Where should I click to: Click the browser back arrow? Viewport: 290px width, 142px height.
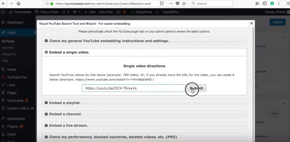click(x=3, y=3)
